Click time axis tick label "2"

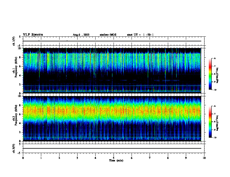point(59,158)
